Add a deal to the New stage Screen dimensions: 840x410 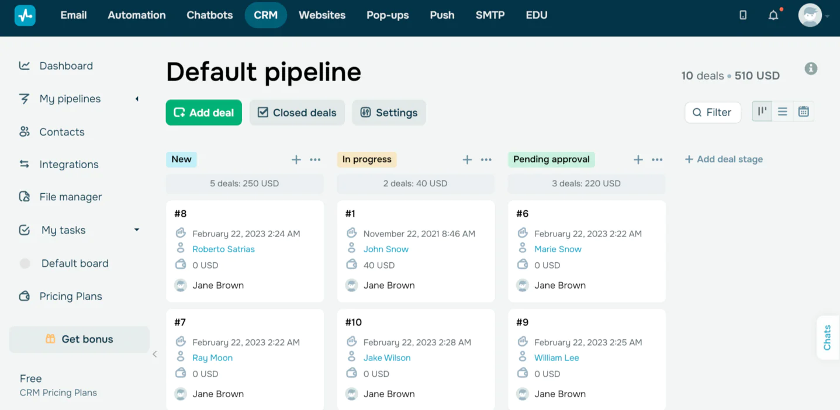296,159
